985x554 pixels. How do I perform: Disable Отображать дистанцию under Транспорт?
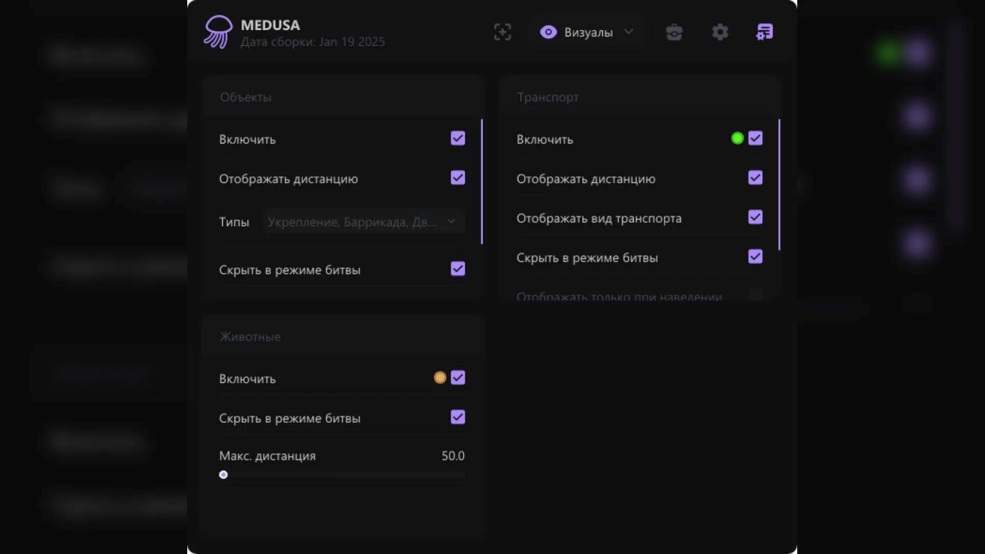pyautogui.click(x=755, y=178)
